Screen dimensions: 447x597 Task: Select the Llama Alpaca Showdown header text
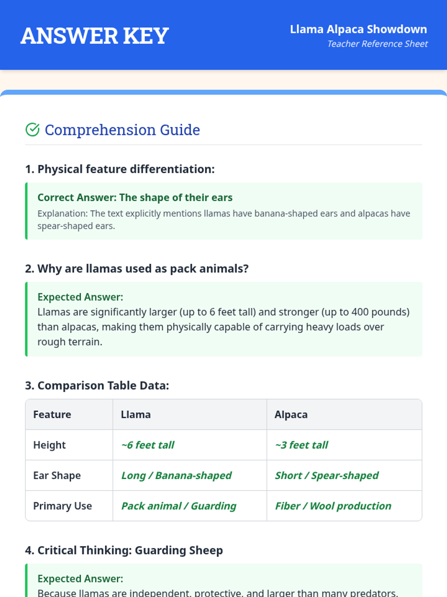(x=358, y=29)
